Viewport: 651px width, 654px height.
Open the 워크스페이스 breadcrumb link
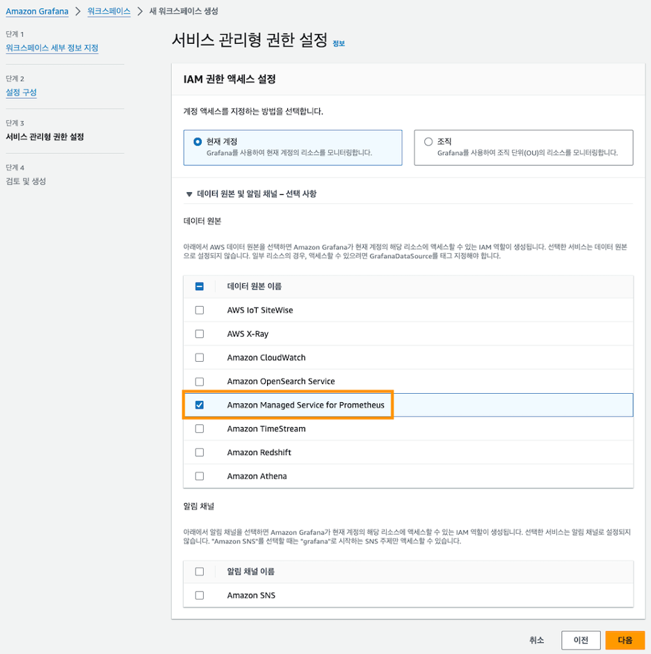pyautogui.click(x=108, y=11)
